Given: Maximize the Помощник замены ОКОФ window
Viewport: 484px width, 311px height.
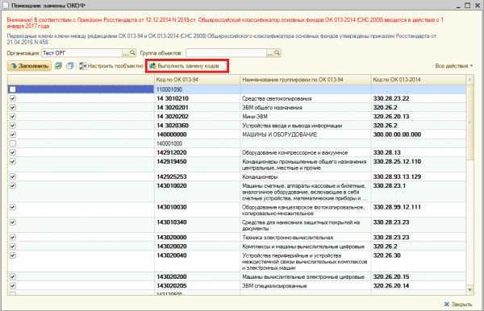Looking at the screenshot, I should point(467,6).
